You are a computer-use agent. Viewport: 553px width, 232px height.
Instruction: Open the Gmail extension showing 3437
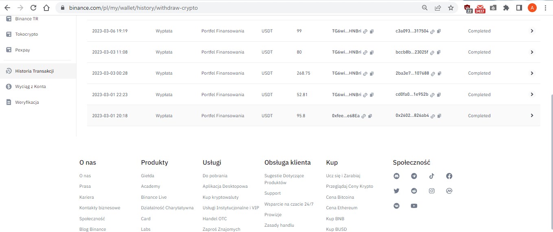(480, 8)
